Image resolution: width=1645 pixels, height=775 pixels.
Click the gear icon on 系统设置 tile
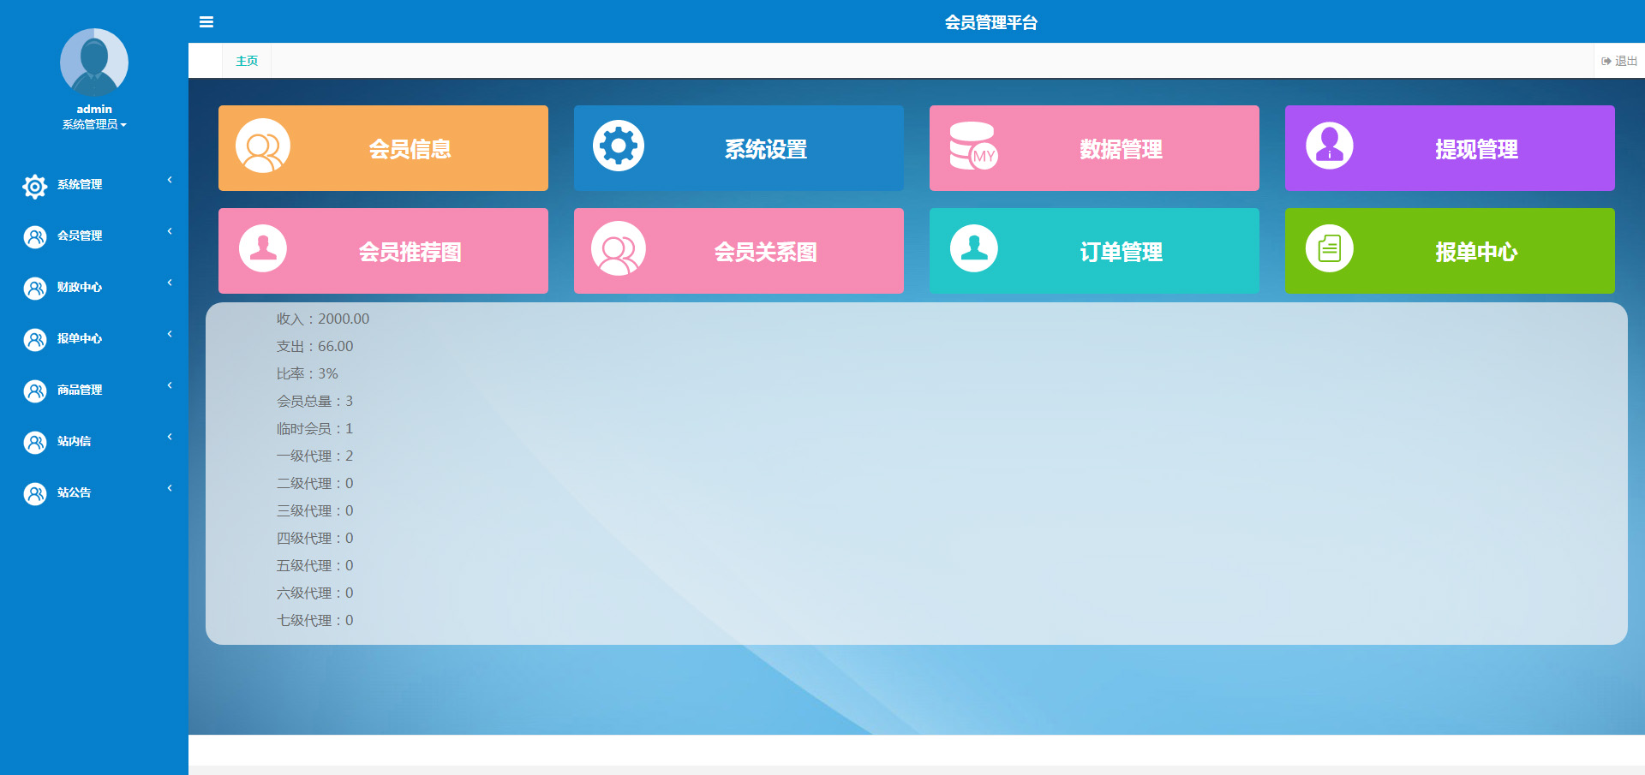pyautogui.click(x=618, y=146)
